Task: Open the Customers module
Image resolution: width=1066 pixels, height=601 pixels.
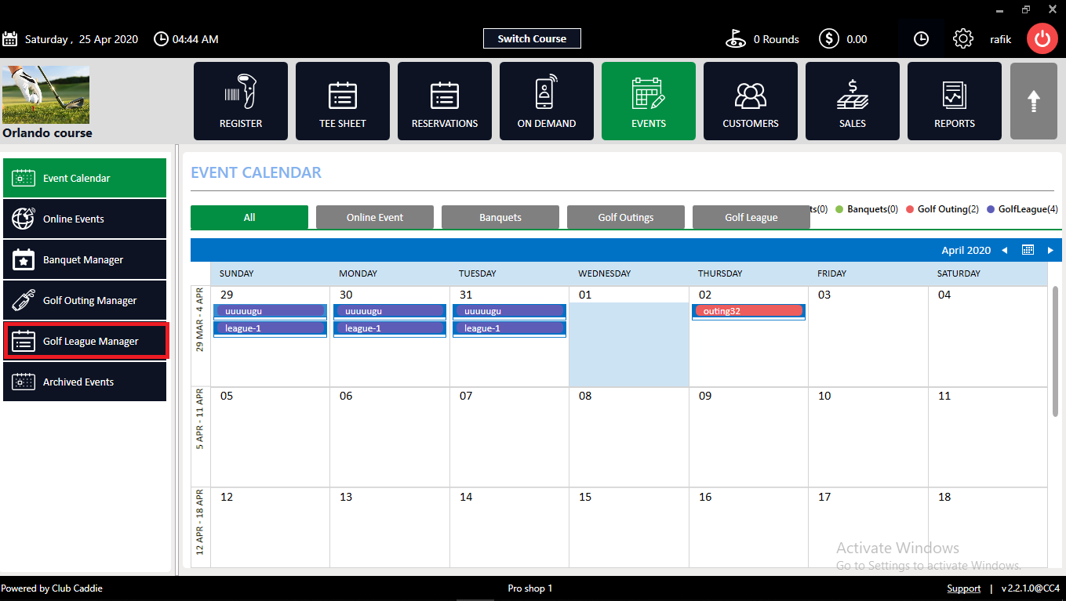Action: tap(751, 101)
